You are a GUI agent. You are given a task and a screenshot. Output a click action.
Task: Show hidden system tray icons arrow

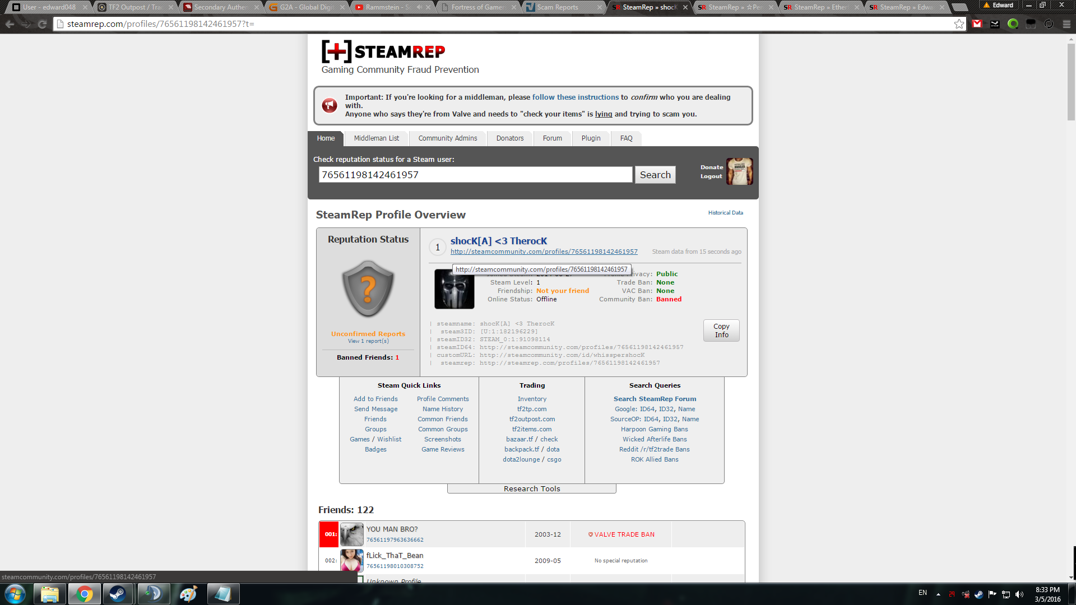(938, 594)
